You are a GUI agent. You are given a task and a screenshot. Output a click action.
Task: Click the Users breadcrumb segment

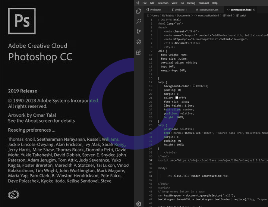155,15
